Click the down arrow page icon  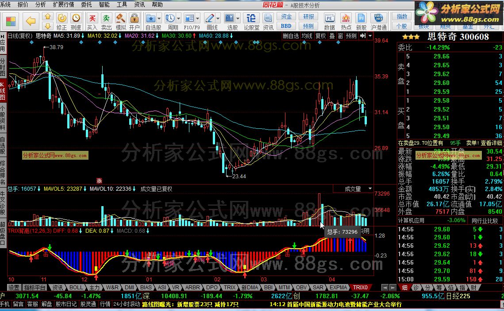[x=48, y=26]
